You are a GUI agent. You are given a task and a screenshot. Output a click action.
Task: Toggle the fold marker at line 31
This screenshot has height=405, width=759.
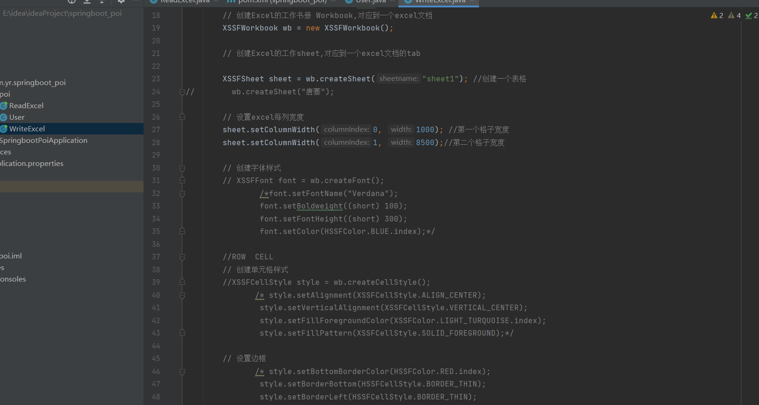[x=182, y=180]
